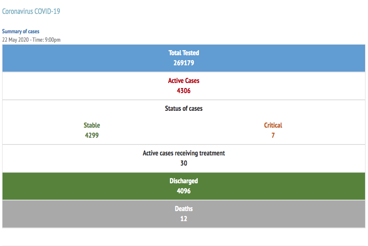Screen dimensions: 368x246
Task: Click the Coronavirus COVID-19 heading link
Action: 31,11
